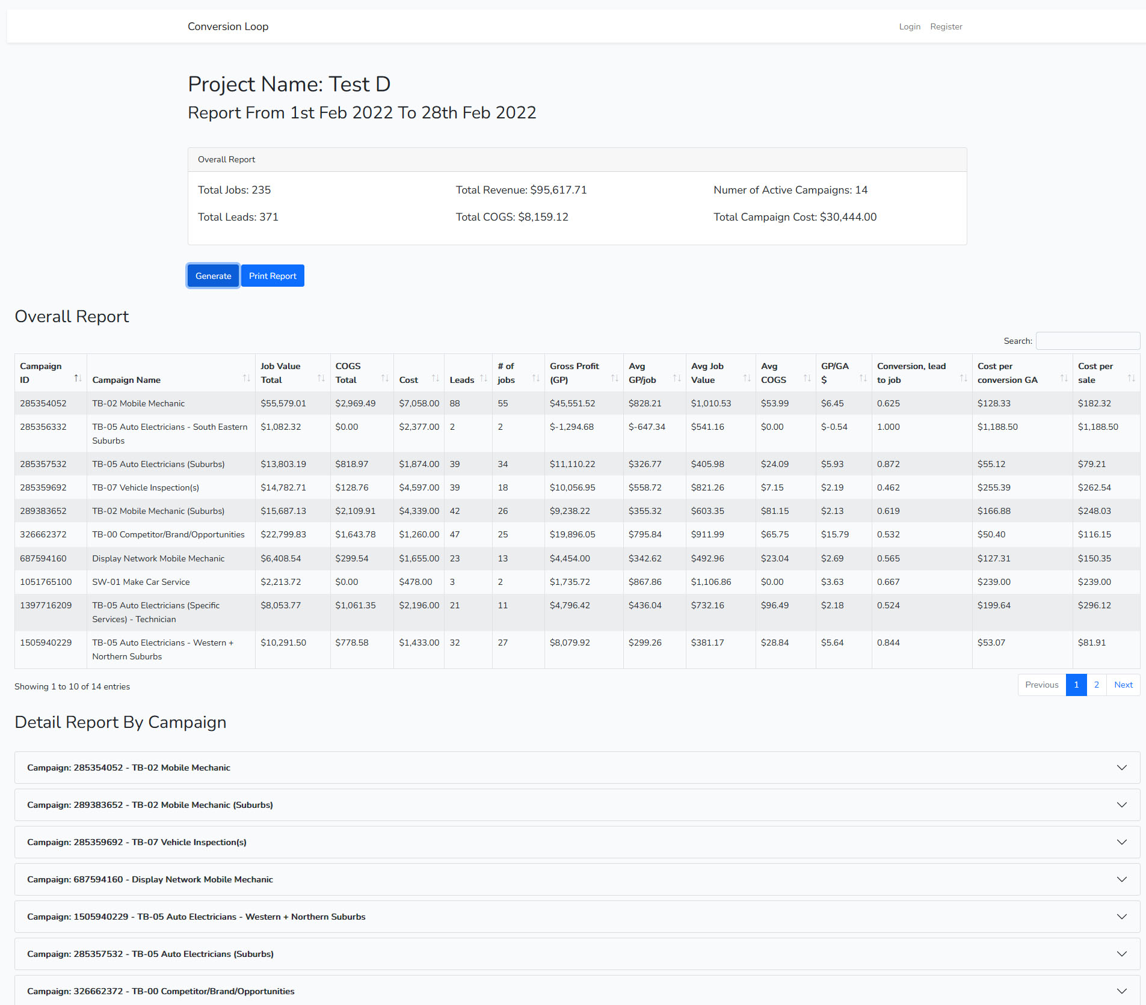Open Display Network Mobile Mechanic accordion
This screenshot has width=1146, height=1005.
pyautogui.click(x=577, y=879)
